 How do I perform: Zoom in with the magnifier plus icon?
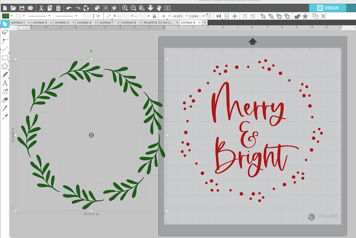[x=125, y=8]
